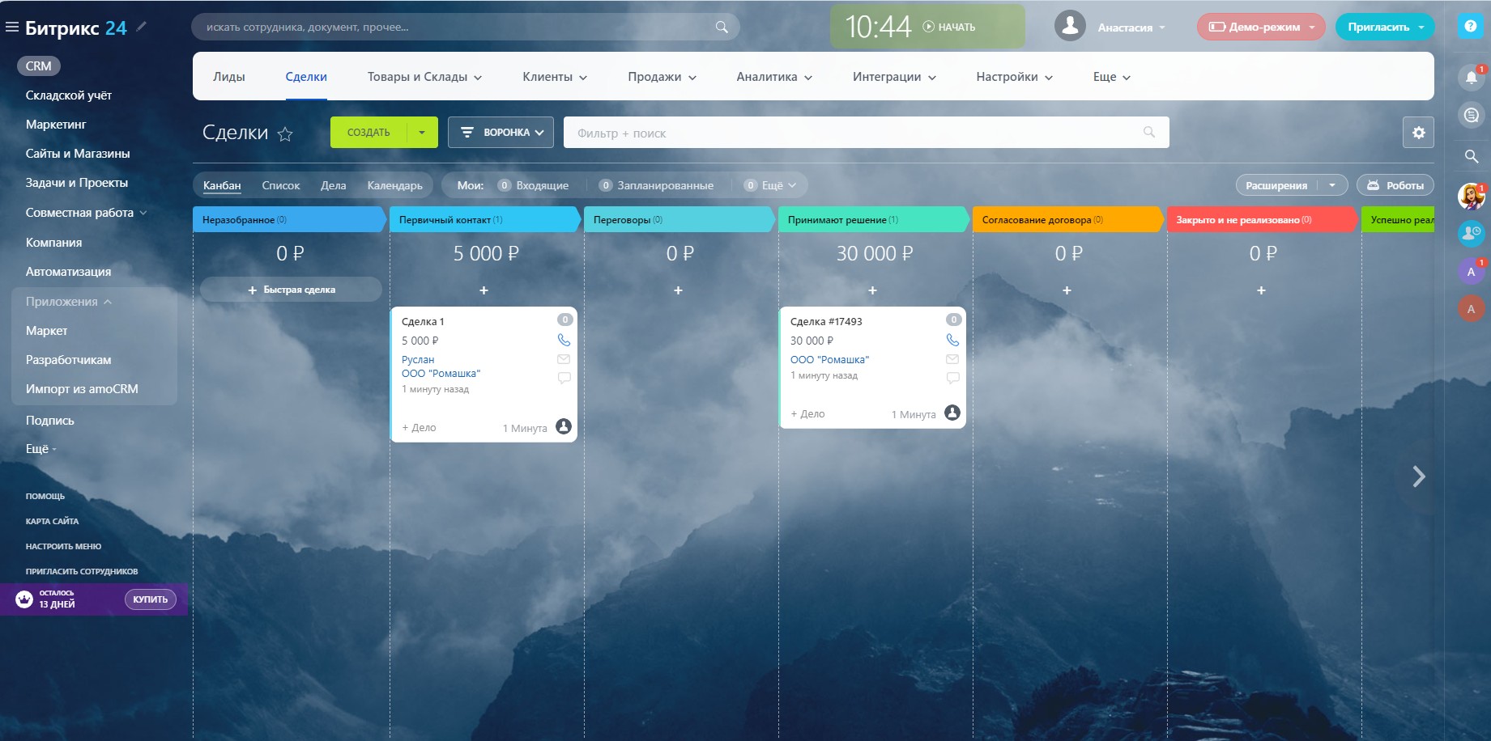Select the Закрыто и не реализовано stage header
The height and width of the screenshot is (741, 1491).
coord(1261,219)
